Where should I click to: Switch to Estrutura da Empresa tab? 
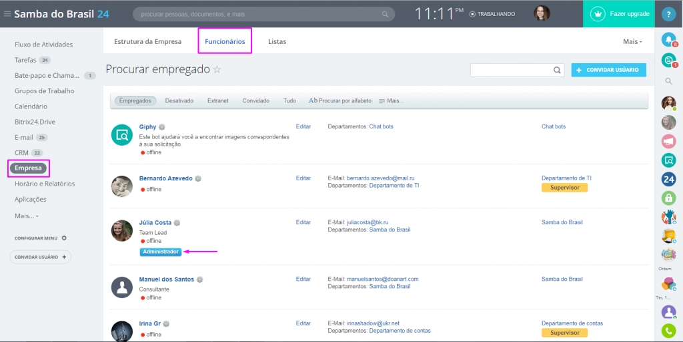tap(147, 42)
